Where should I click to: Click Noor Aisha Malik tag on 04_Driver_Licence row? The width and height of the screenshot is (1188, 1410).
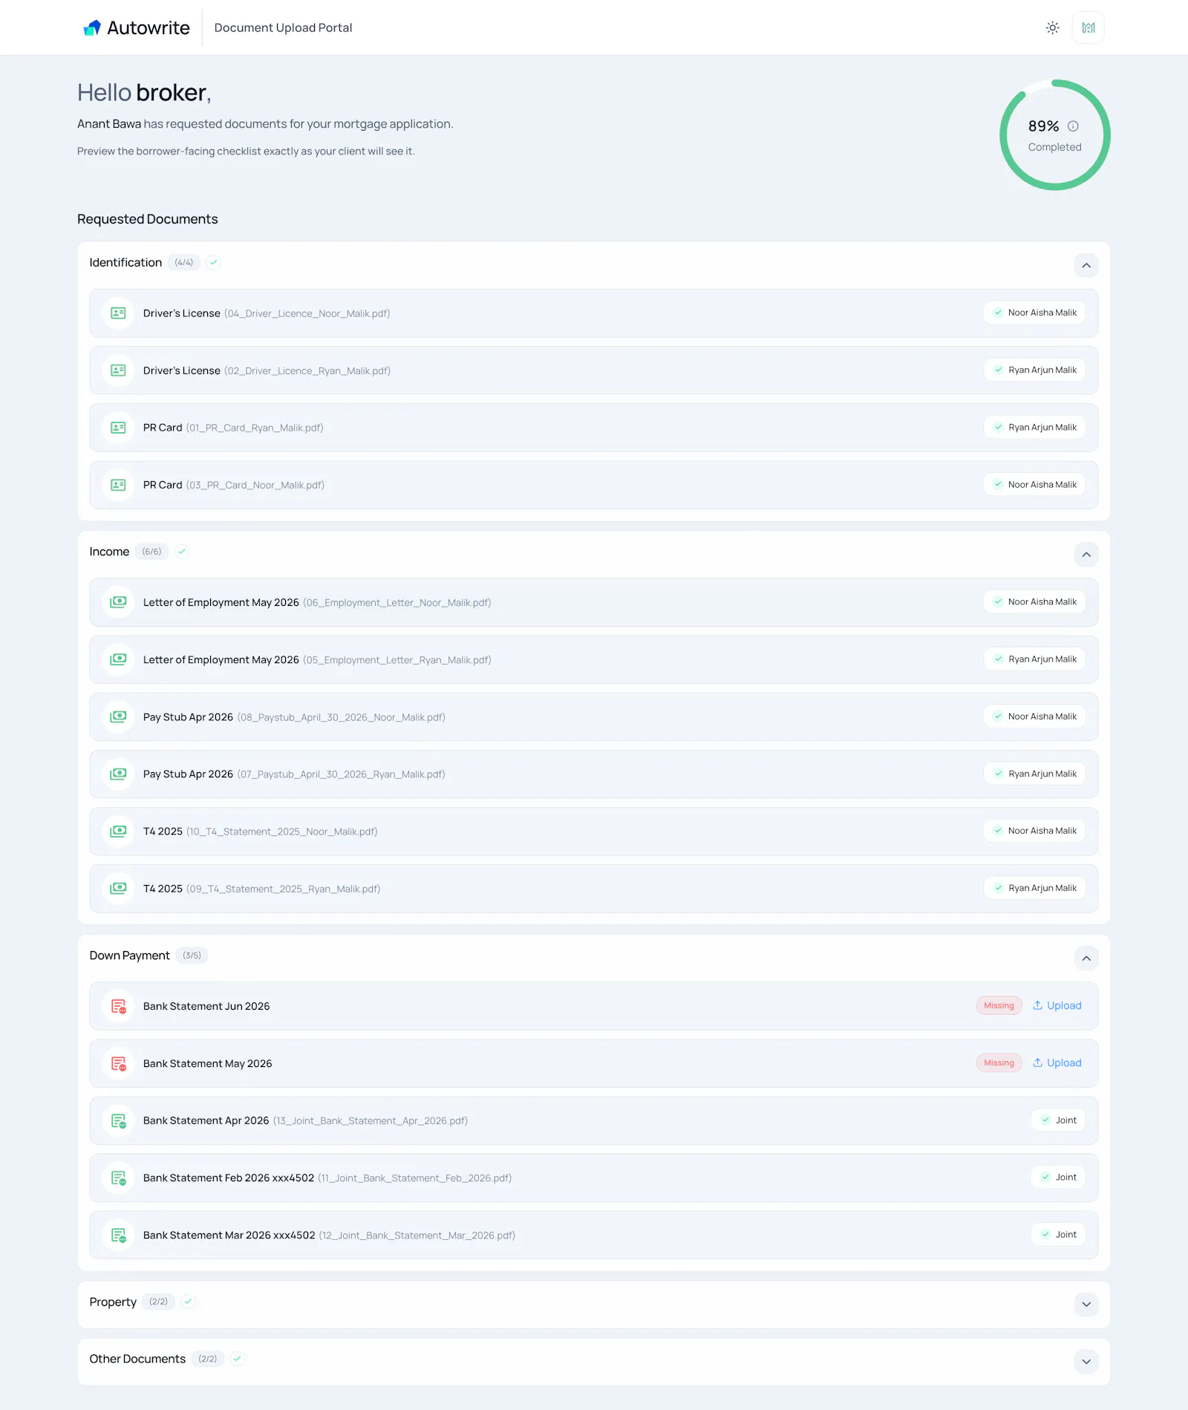(x=1035, y=313)
